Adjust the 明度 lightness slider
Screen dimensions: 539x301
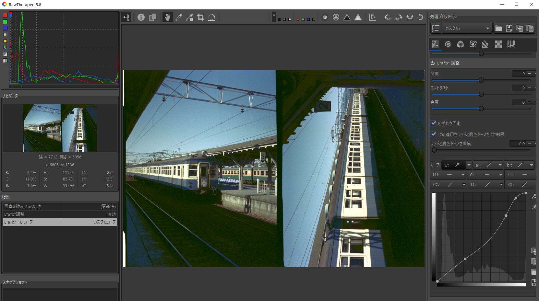coord(481,80)
